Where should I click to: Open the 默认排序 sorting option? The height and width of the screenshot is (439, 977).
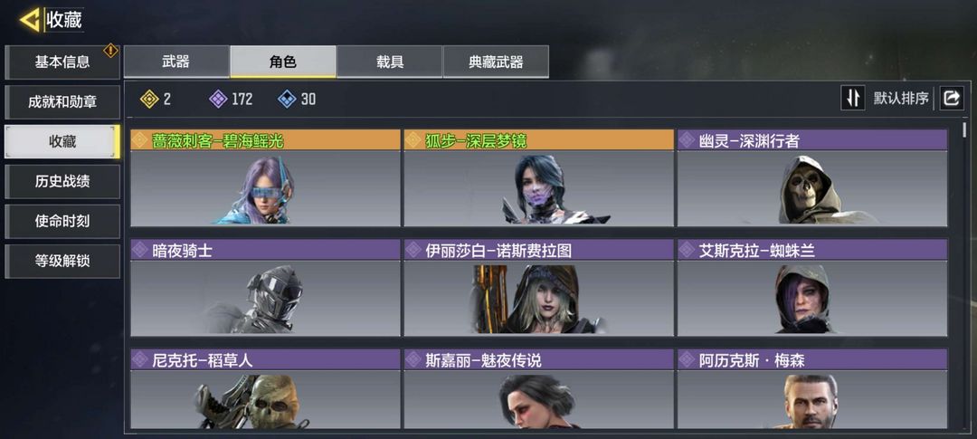(901, 99)
